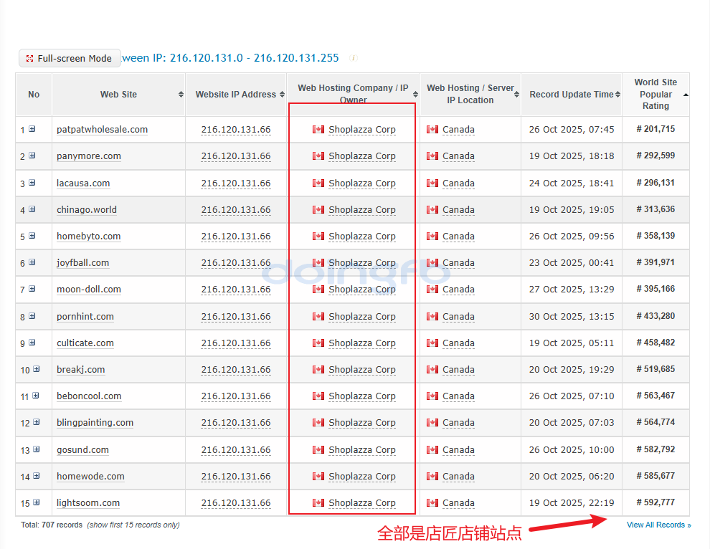Open View All Records link
710x549 pixels.
tap(658, 525)
